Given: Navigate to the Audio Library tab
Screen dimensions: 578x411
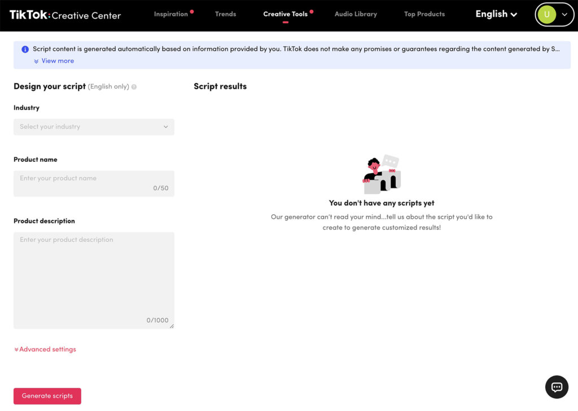Looking at the screenshot, I should point(356,14).
